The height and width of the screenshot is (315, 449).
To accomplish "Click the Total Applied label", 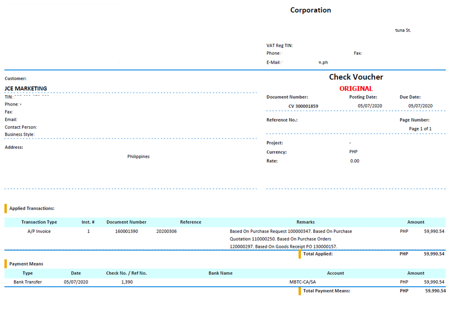I will coord(318,254).
